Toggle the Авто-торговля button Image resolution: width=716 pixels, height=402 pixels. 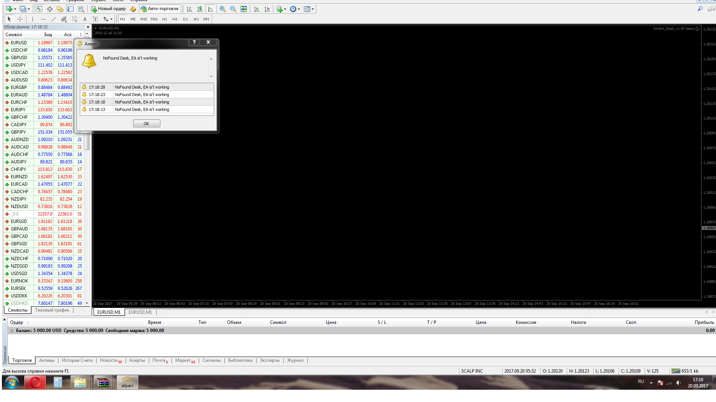point(160,9)
